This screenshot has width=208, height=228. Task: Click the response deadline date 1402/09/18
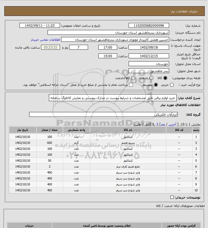point(149,47)
